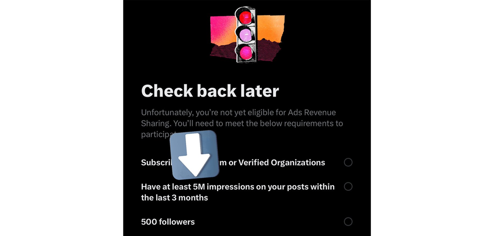Click the pink torn paper left of the traffic light
The width and height of the screenshot is (494, 236).
[x=223, y=30]
